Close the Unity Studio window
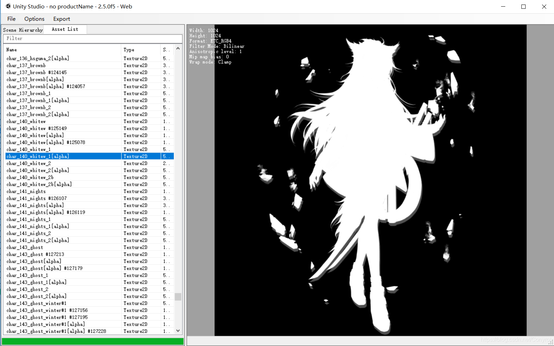554x346 pixels. 544,7
